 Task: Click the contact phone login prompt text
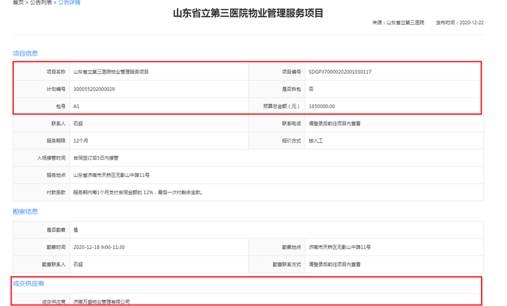335,124
